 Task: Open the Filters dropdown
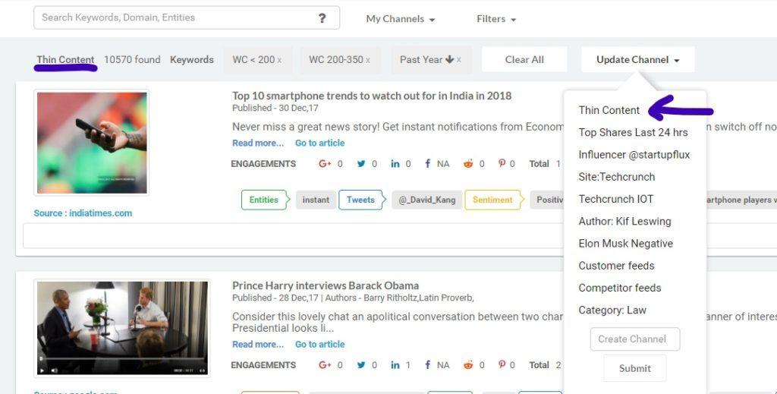tap(496, 19)
